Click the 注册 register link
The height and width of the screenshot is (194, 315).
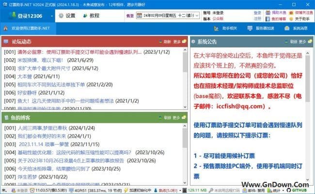click(257, 19)
